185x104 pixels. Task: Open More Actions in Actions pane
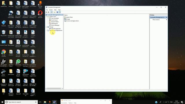point(156,20)
